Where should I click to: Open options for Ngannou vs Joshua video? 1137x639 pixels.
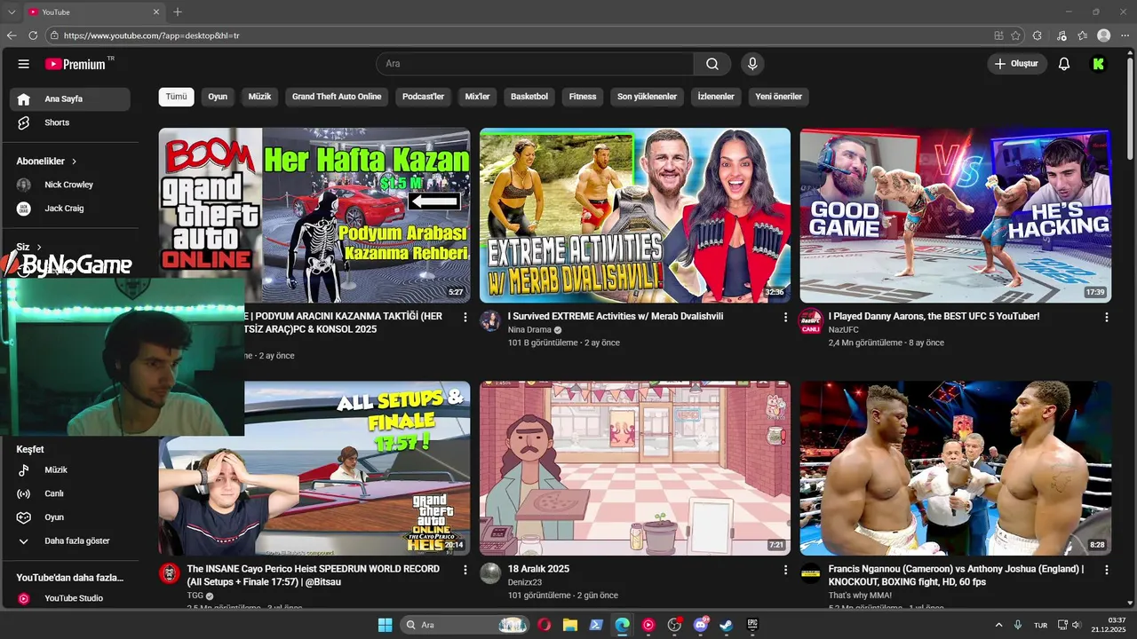[1106, 570]
